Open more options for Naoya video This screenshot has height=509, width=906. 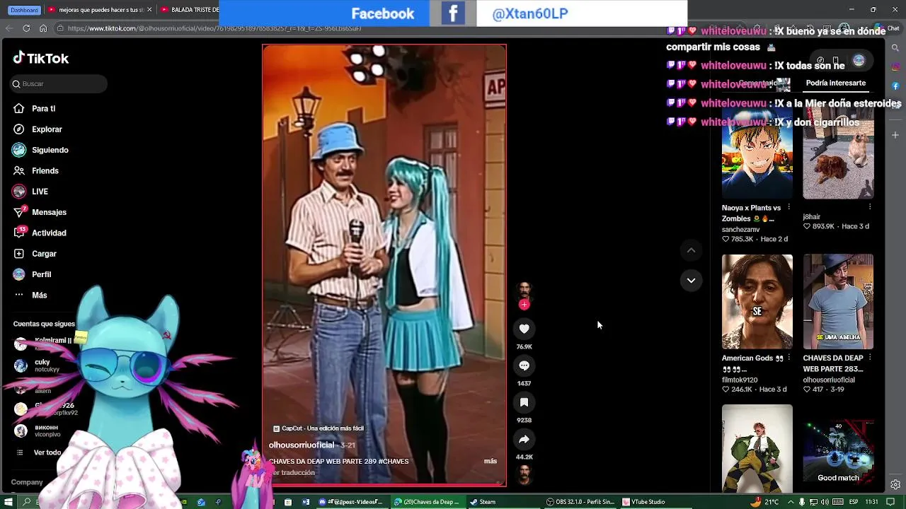[x=789, y=208]
